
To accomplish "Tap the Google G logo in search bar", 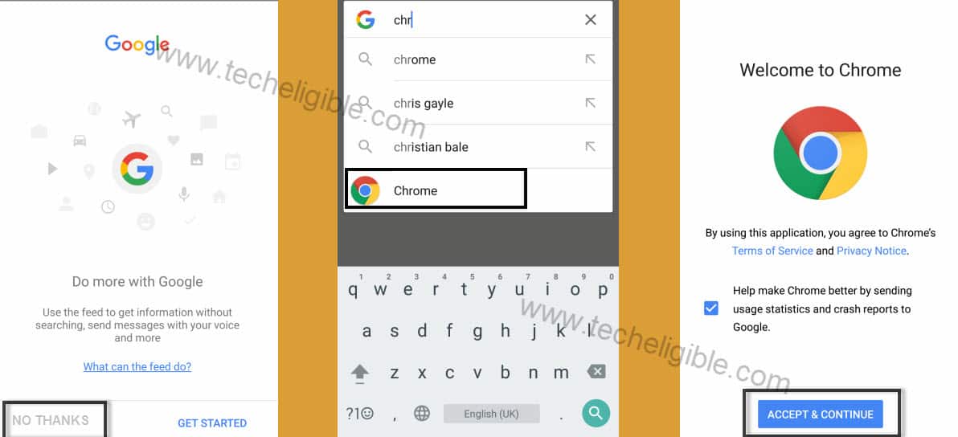I will click(366, 20).
